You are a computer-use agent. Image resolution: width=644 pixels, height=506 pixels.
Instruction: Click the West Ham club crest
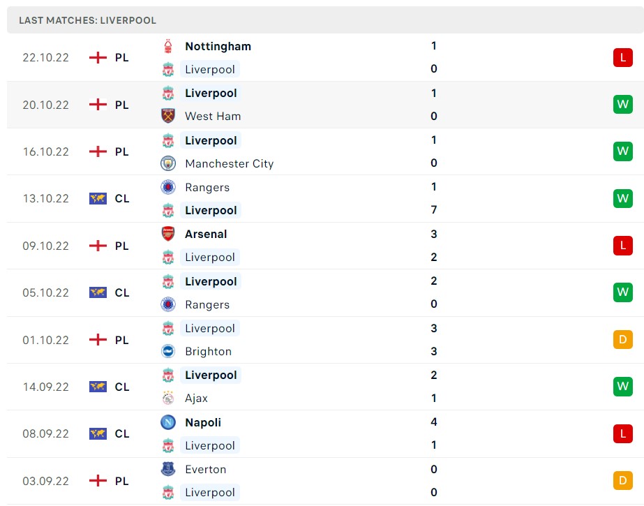point(168,116)
